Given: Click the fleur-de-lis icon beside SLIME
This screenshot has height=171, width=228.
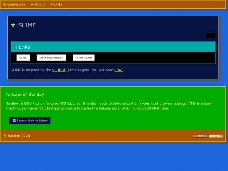Looking at the screenshot, I should pos(13,25).
